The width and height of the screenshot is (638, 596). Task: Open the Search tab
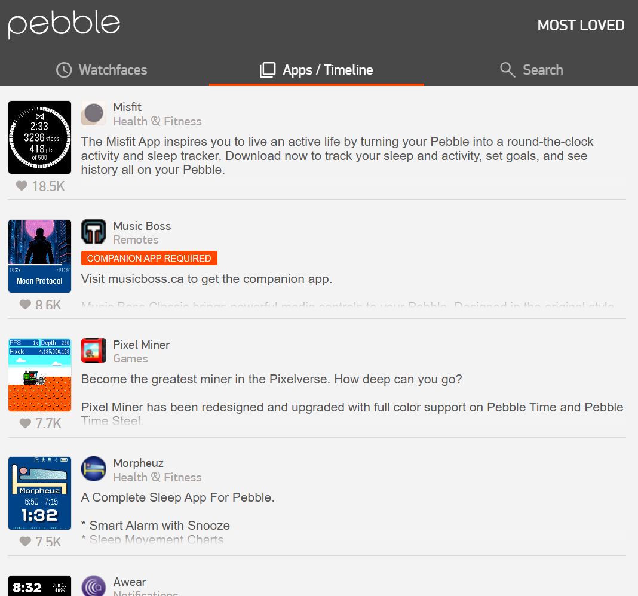531,70
